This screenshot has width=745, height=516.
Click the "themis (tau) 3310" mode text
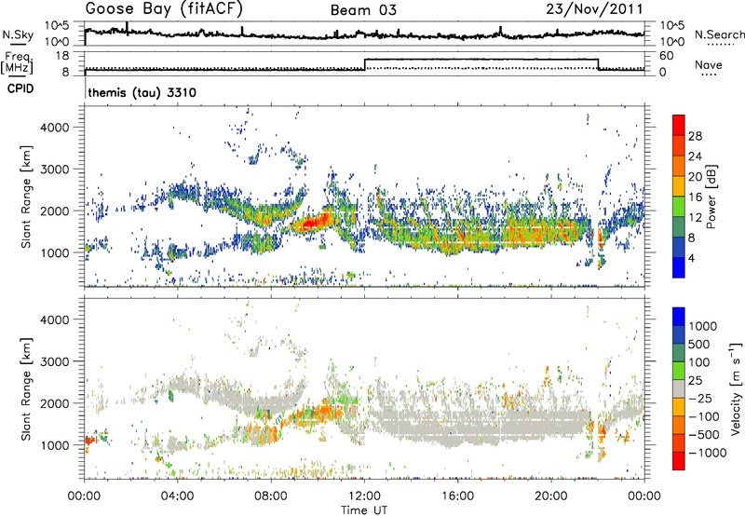[x=142, y=92]
